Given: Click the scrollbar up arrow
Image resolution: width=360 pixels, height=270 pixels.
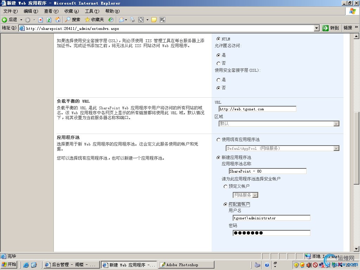Looking at the screenshot, I should (356, 36).
